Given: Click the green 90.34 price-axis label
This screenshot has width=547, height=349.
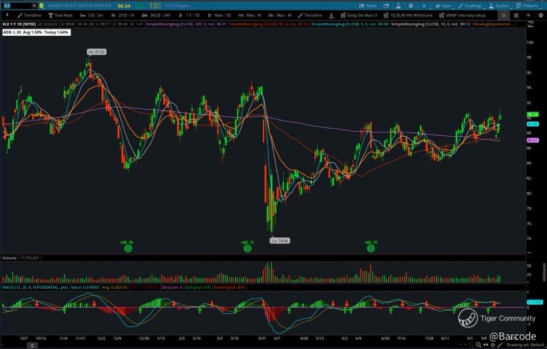Looking at the screenshot, I should point(533,115).
